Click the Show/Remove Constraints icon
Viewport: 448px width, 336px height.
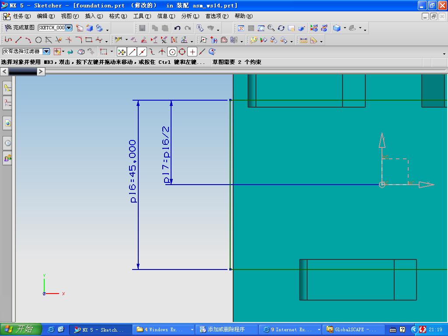pyautogui.click(x=164, y=40)
